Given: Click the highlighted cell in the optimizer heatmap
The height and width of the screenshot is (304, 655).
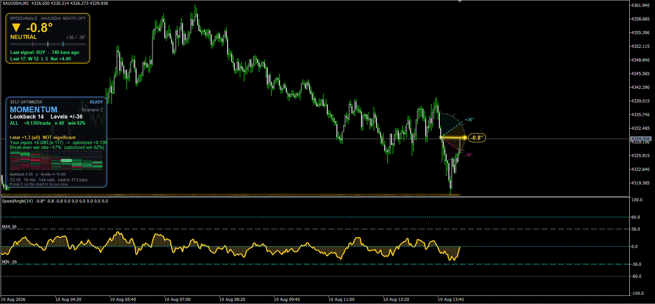Looking at the screenshot, I should click(66, 160).
